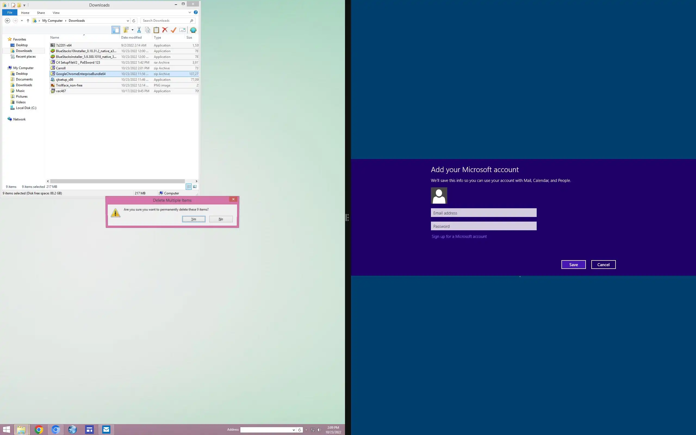Click the refresh button beside address bar

point(134,21)
